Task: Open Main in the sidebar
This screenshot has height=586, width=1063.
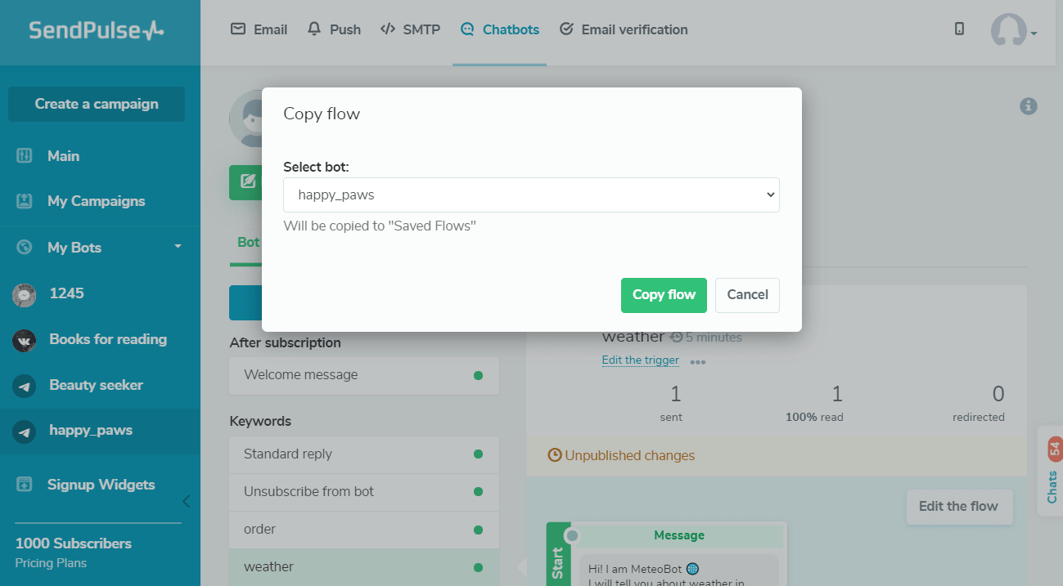Action: click(x=63, y=156)
